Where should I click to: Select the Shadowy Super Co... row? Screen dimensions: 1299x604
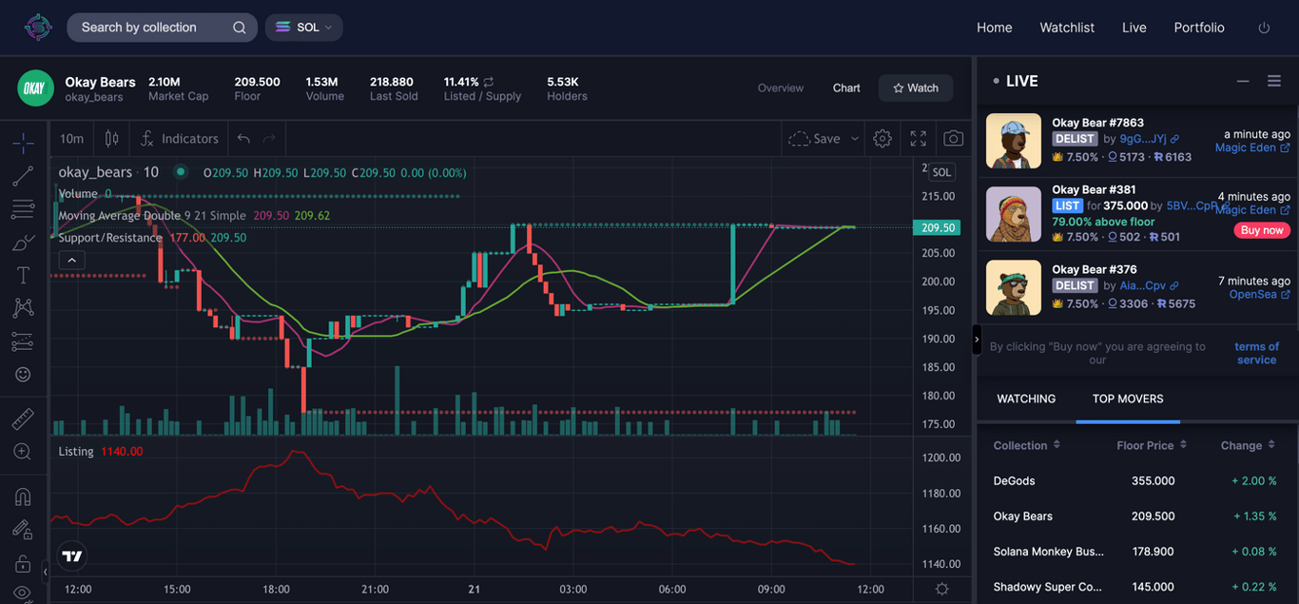(1137, 587)
